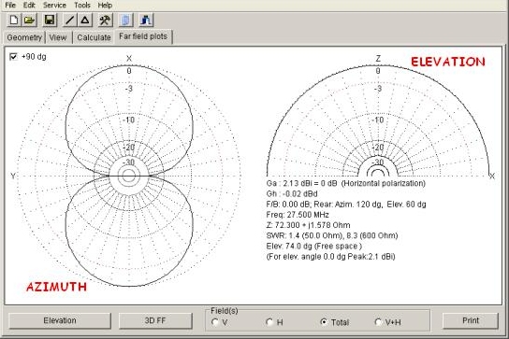Click the AZIMUTH plot label

[x=56, y=287]
